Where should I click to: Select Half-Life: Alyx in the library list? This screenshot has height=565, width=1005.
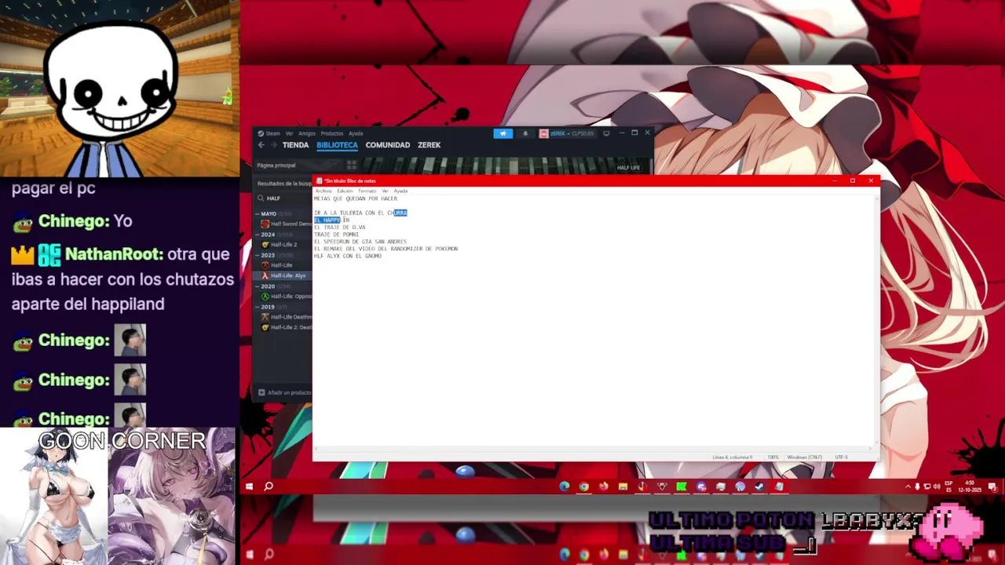[x=288, y=275]
